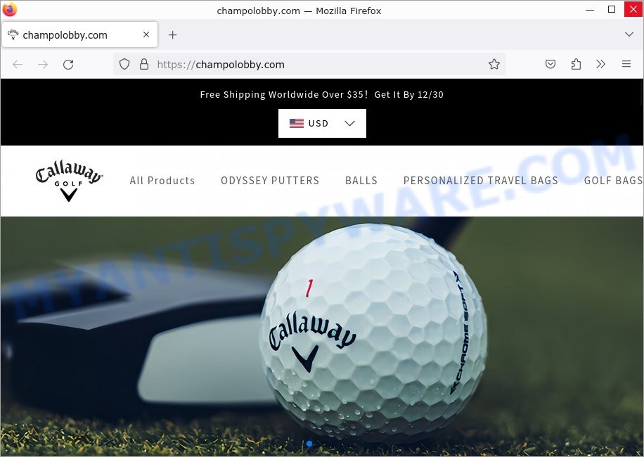Open GOLF BAGS category

[x=613, y=181]
